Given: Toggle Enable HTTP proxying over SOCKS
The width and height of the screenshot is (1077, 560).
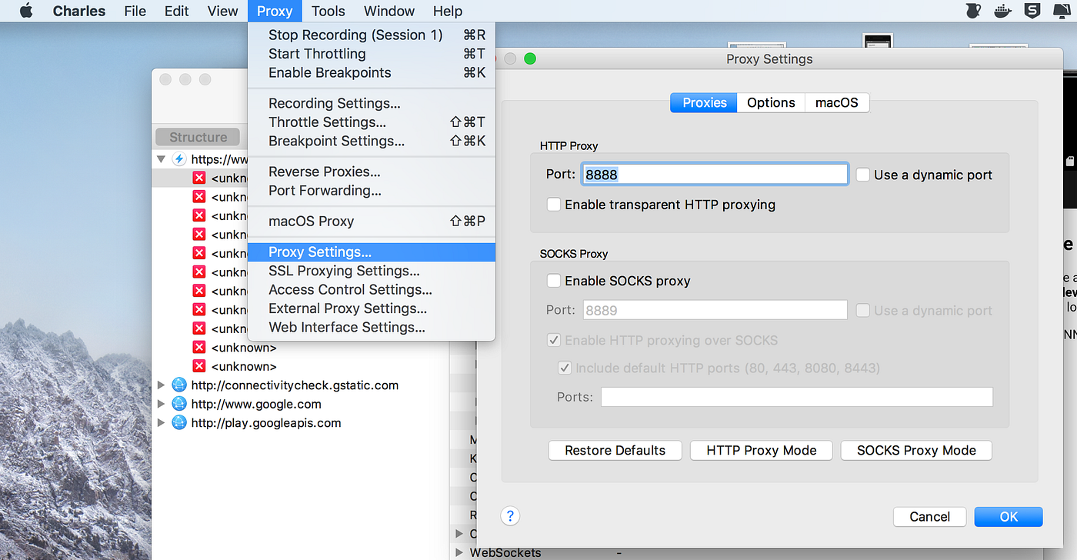Looking at the screenshot, I should point(553,340).
